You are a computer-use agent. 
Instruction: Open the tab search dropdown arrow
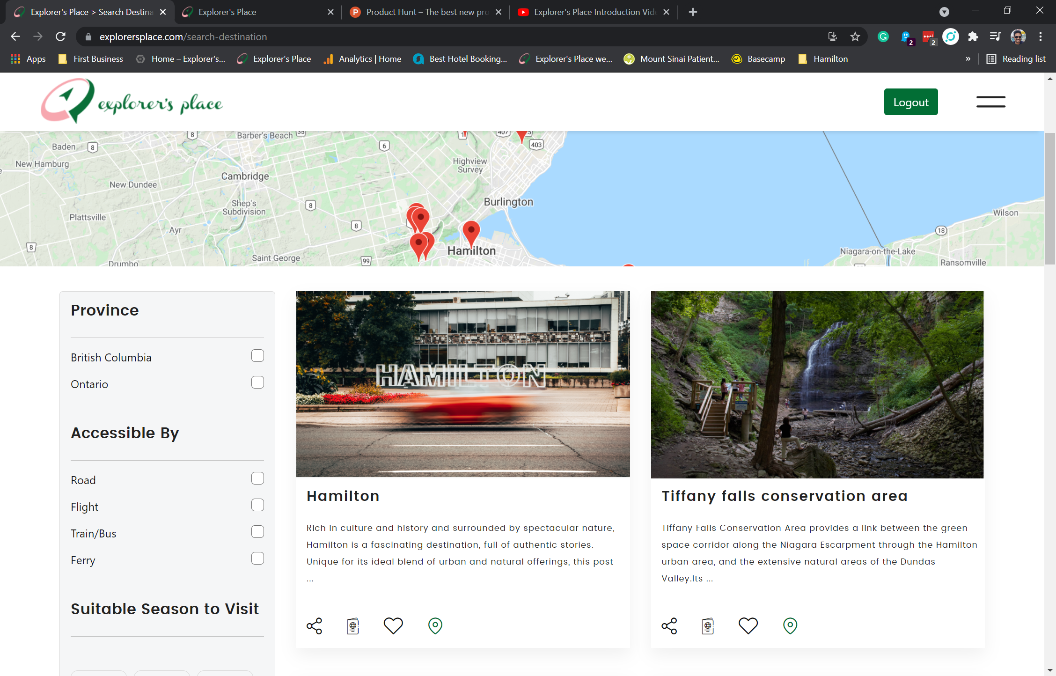click(944, 12)
